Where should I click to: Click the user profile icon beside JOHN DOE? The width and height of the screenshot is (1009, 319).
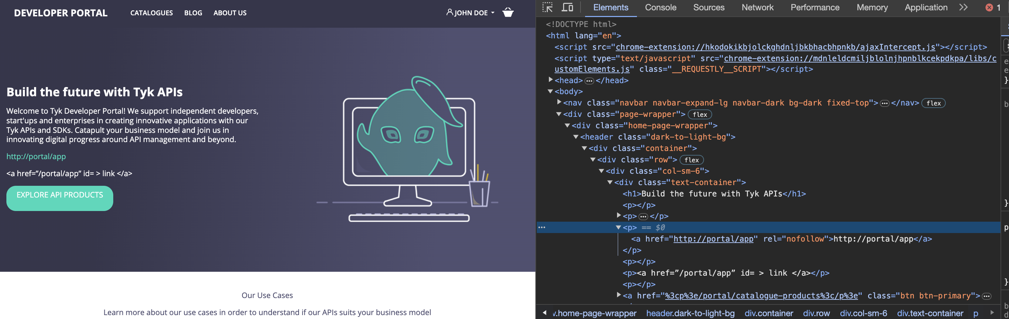point(450,12)
